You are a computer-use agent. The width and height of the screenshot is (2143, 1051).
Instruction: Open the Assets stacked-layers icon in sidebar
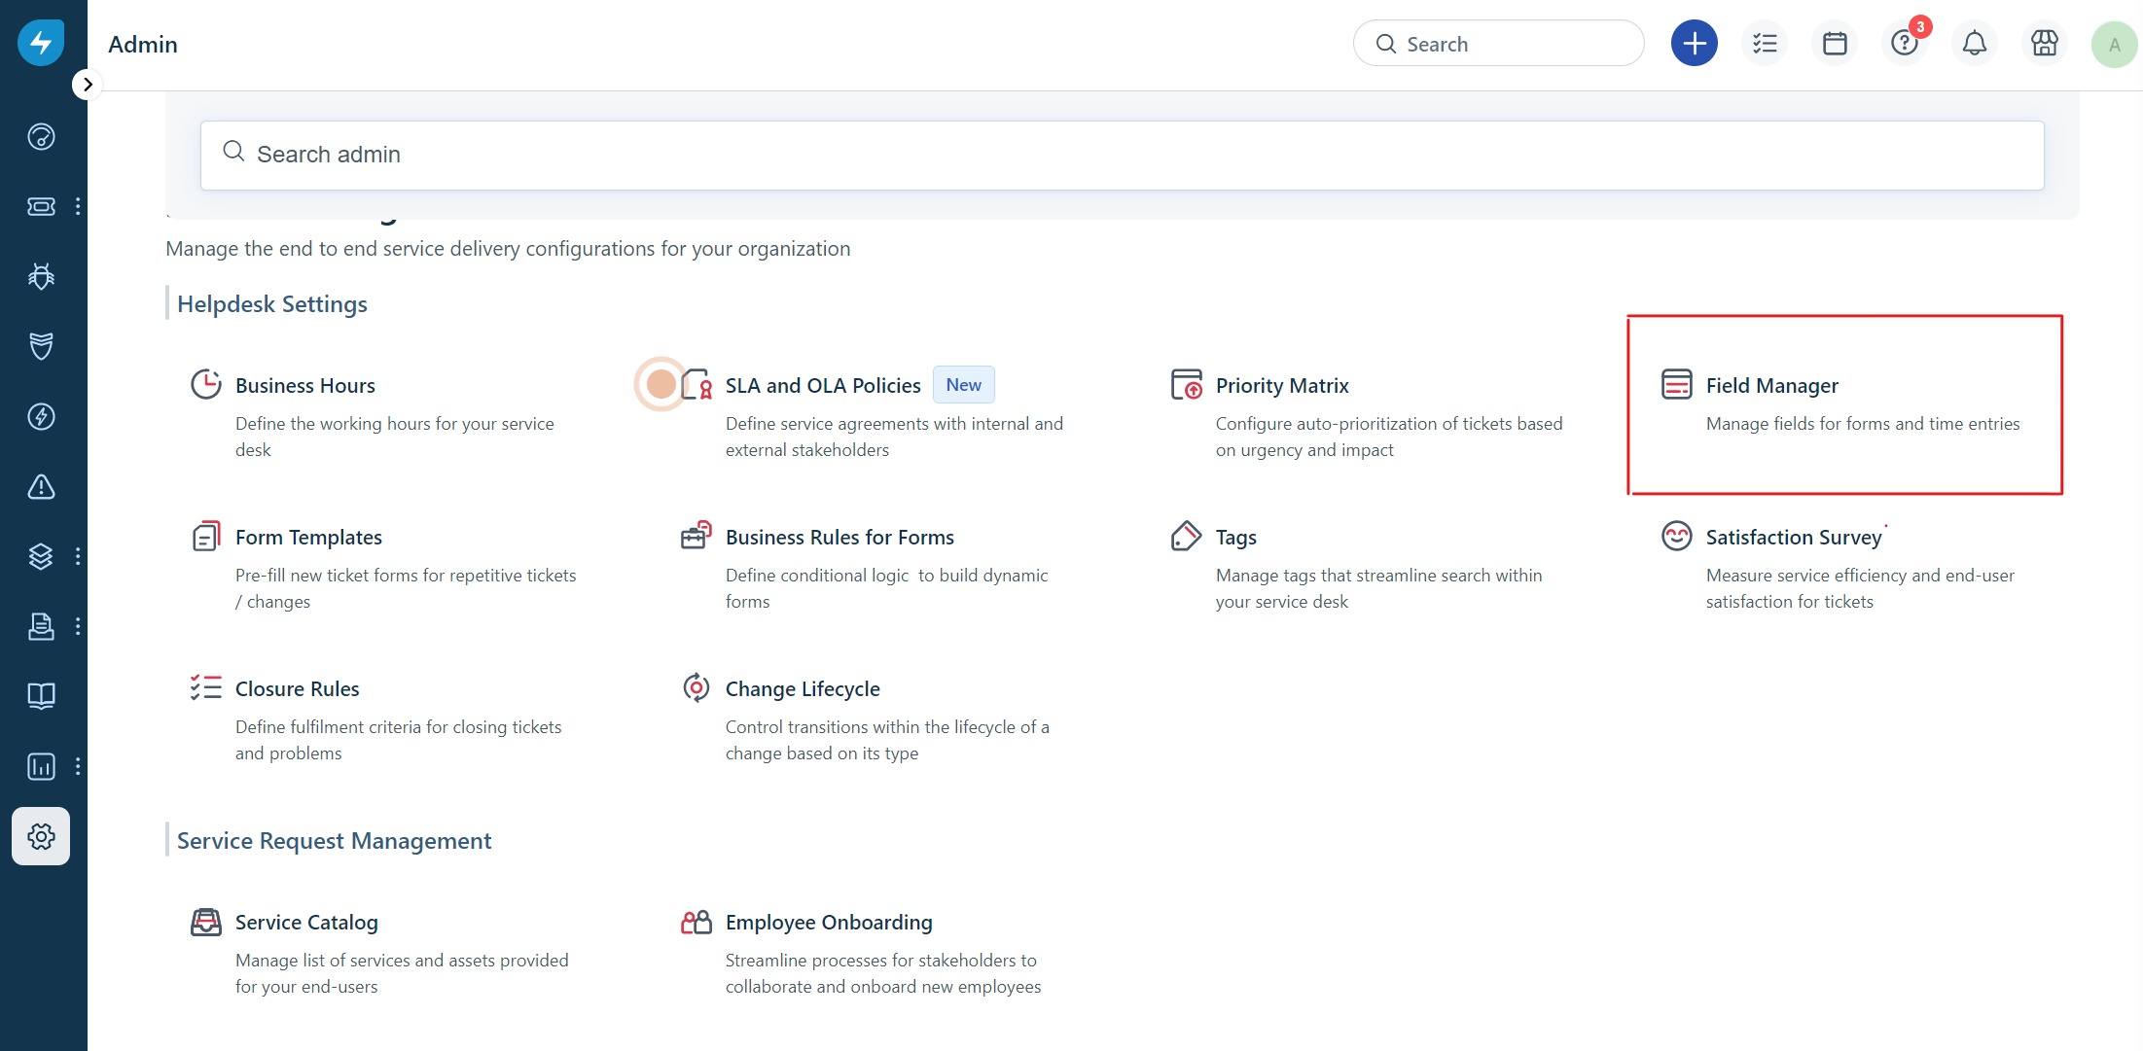coord(41,556)
